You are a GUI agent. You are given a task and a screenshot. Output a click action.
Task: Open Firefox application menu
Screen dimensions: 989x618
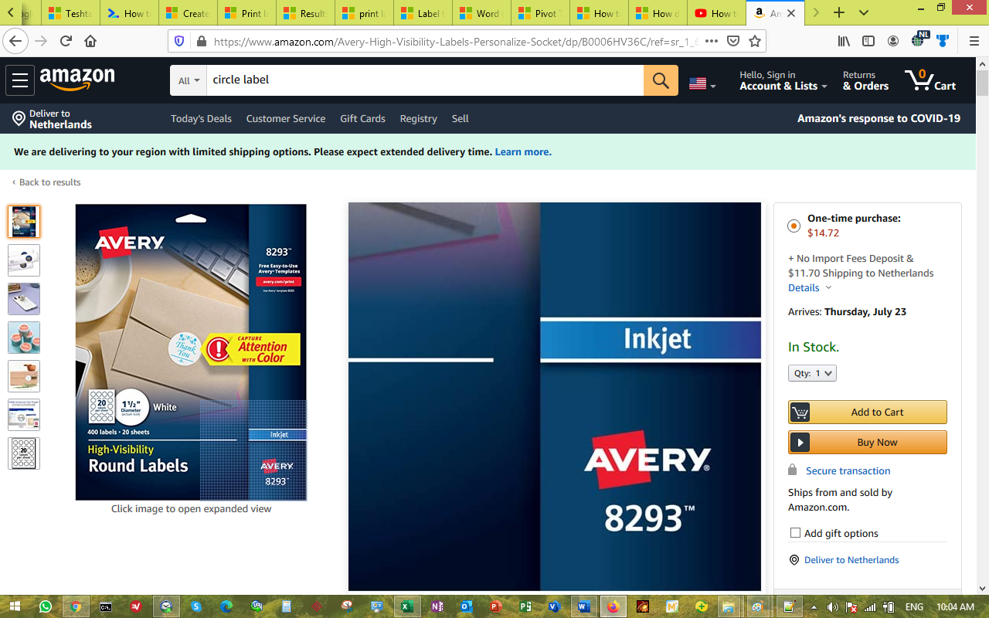(x=974, y=41)
